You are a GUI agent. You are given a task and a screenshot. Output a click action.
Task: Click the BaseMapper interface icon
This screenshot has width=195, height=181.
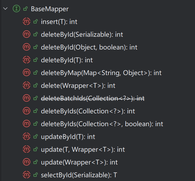(x=16, y=9)
